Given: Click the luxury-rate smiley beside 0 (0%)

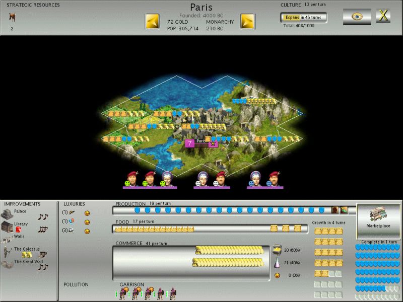Looking at the screenshot, I should click(x=277, y=275).
